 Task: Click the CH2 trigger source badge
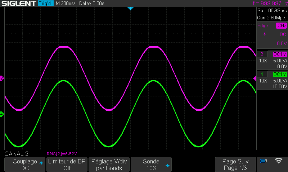[x=281, y=25]
